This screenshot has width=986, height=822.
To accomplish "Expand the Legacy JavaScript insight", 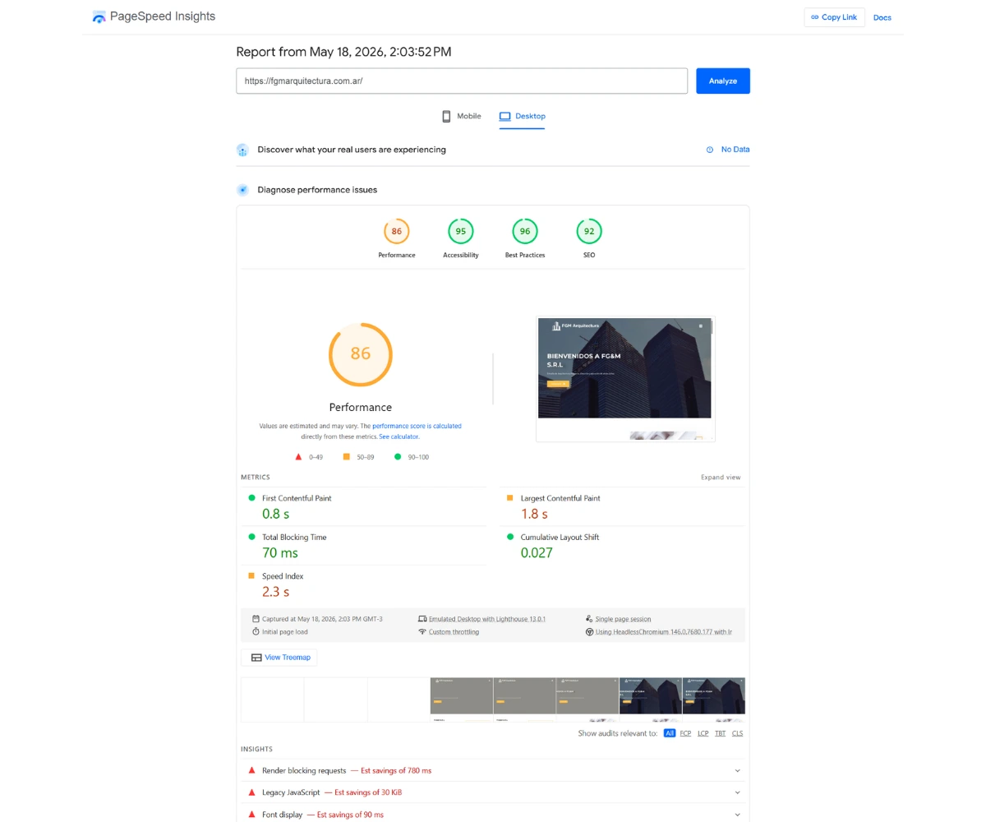I will 737,793.
